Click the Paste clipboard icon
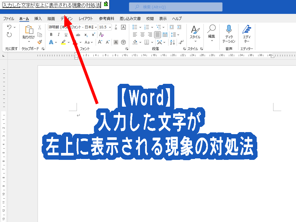 click(29, 30)
